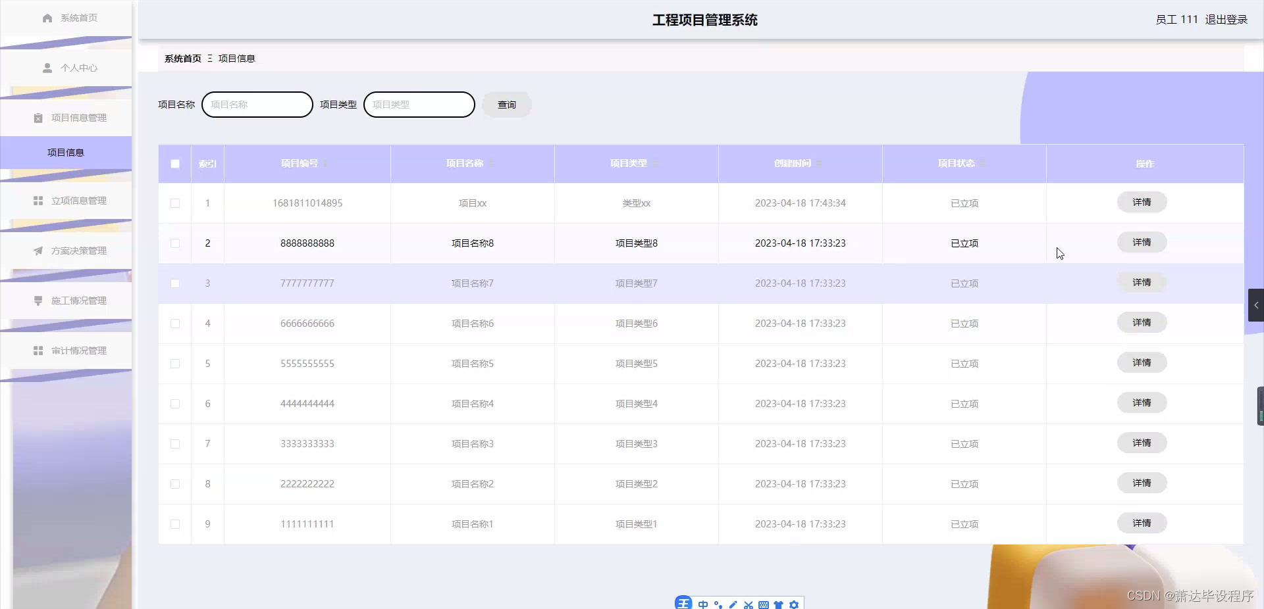Open the soft keyboard icon in IME bar
Viewport: 1264px width, 609px height.
[x=764, y=604]
